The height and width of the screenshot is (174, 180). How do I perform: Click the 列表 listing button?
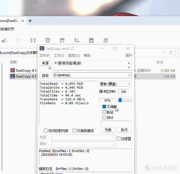coord(108,130)
